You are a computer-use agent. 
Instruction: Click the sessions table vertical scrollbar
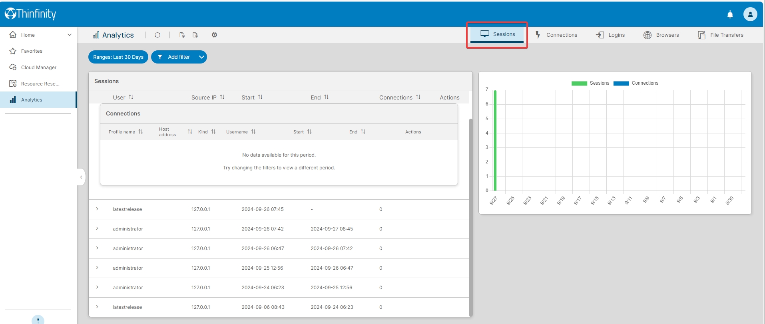click(470, 216)
